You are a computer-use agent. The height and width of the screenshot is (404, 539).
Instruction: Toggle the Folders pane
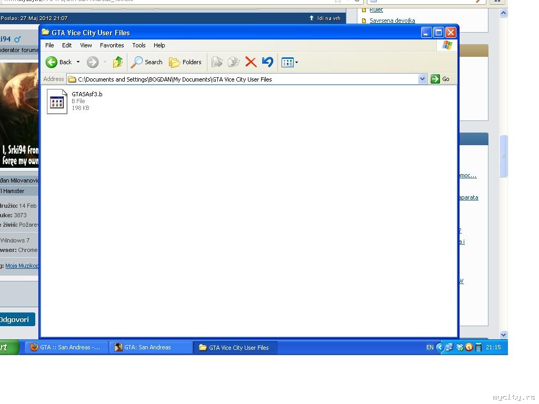tap(185, 62)
